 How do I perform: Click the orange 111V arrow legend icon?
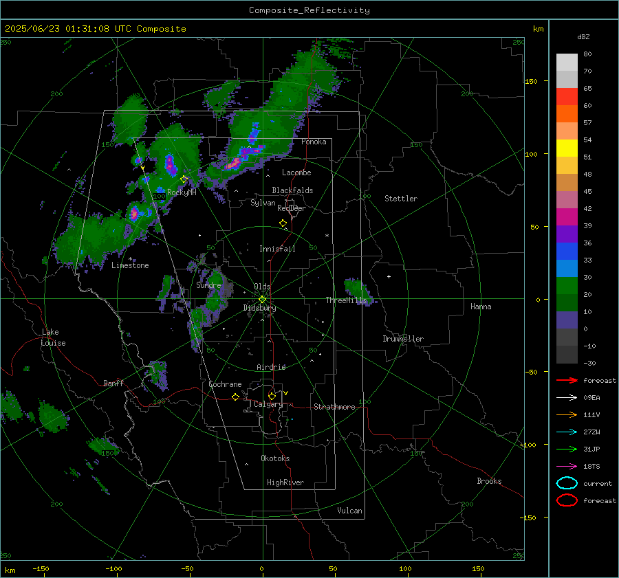coord(567,414)
